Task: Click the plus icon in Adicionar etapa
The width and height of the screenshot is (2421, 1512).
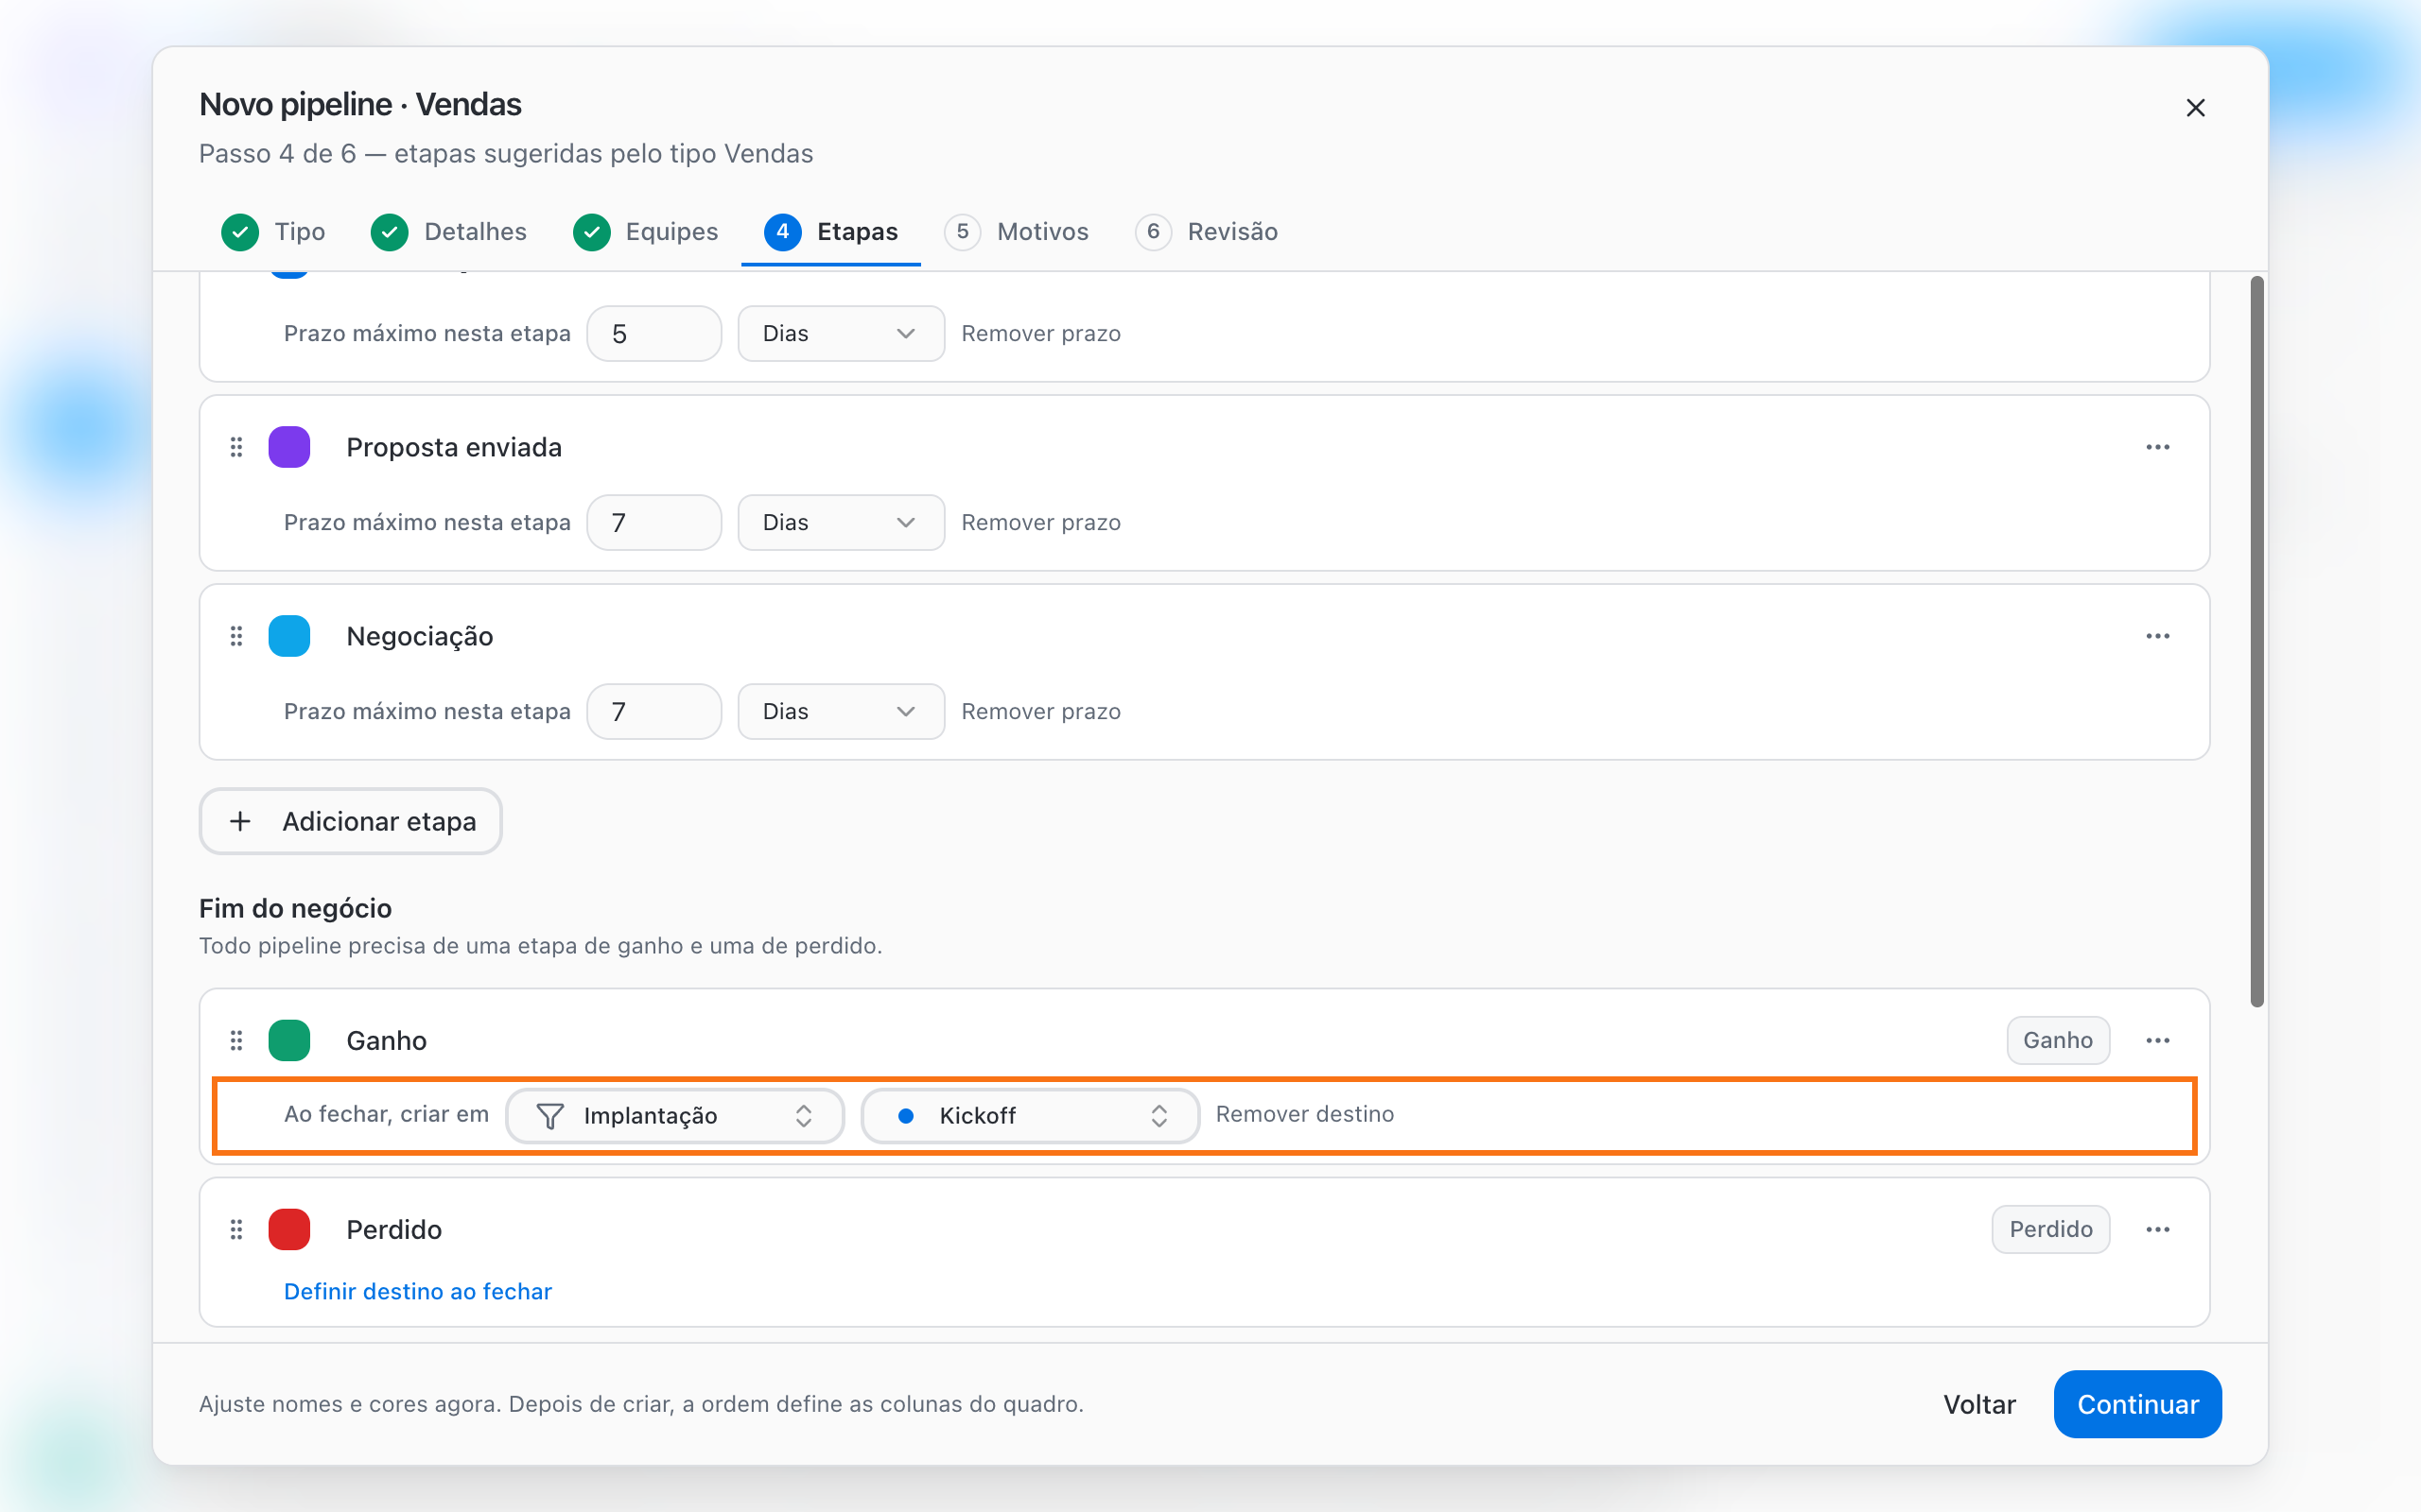Action: point(240,821)
